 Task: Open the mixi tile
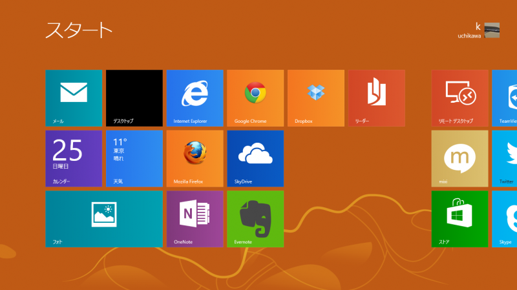click(x=459, y=158)
